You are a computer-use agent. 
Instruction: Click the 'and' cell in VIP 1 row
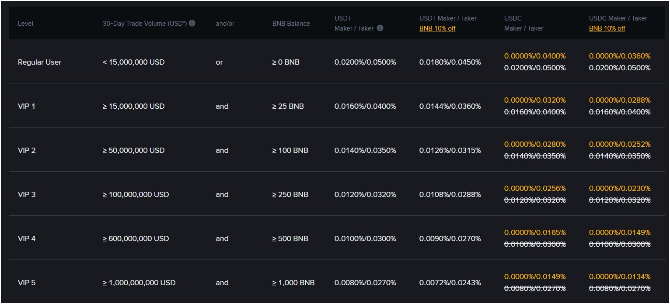click(222, 106)
